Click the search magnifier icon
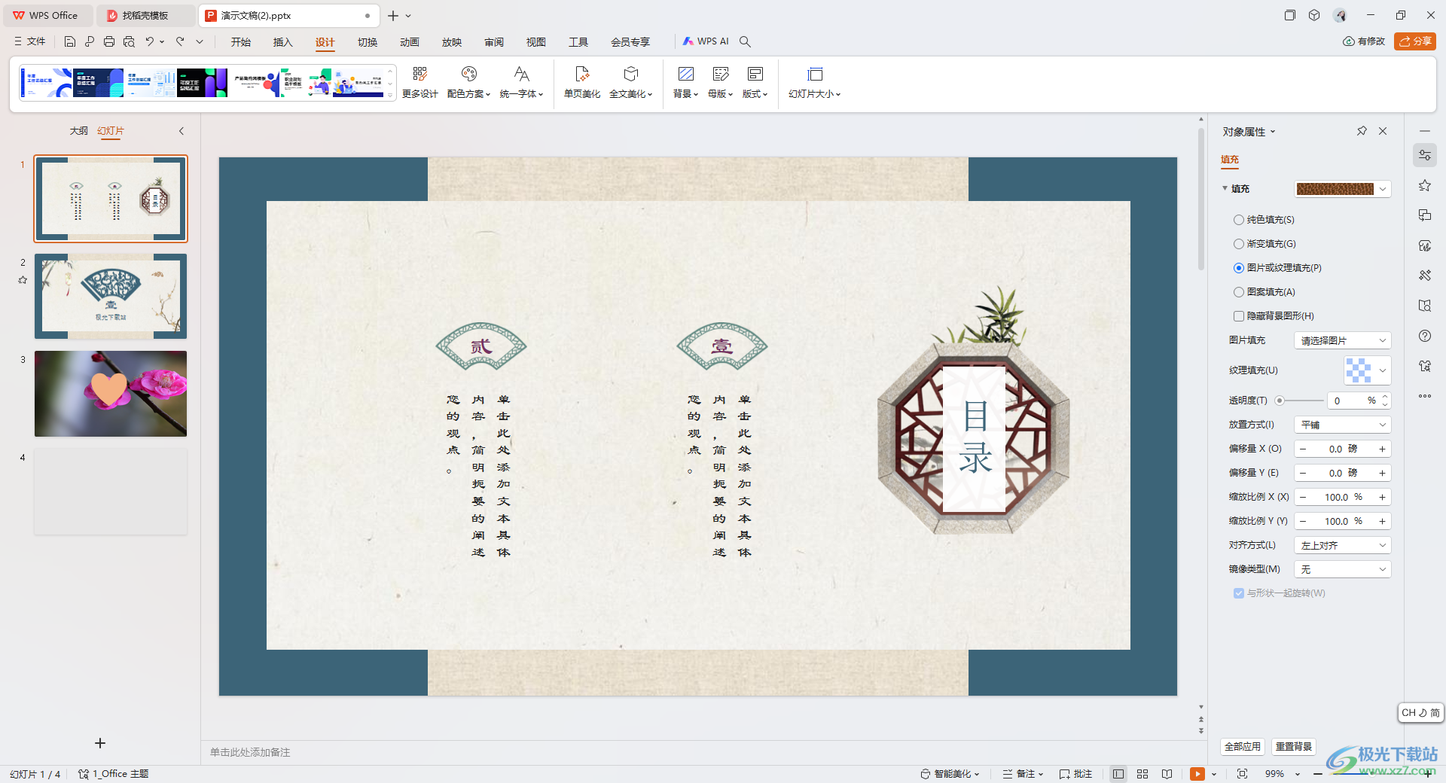 (x=745, y=41)
